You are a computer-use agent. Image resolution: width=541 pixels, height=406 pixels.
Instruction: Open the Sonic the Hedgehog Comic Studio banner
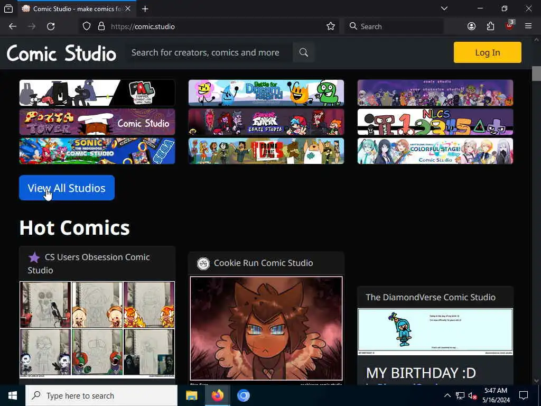tap(97, 151)
